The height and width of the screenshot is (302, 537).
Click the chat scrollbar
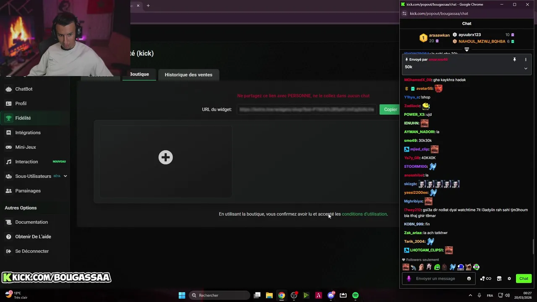point(534,247)
